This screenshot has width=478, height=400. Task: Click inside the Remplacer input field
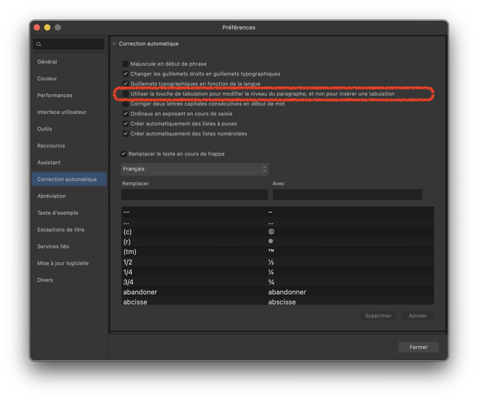[x=194, y=194]
